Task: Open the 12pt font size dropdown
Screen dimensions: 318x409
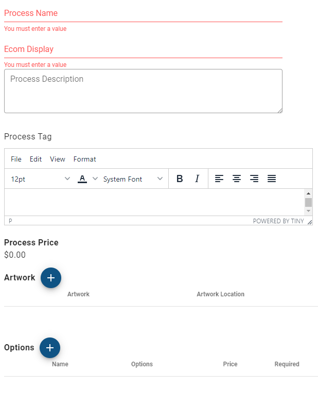Action: (x=41, y=179)
